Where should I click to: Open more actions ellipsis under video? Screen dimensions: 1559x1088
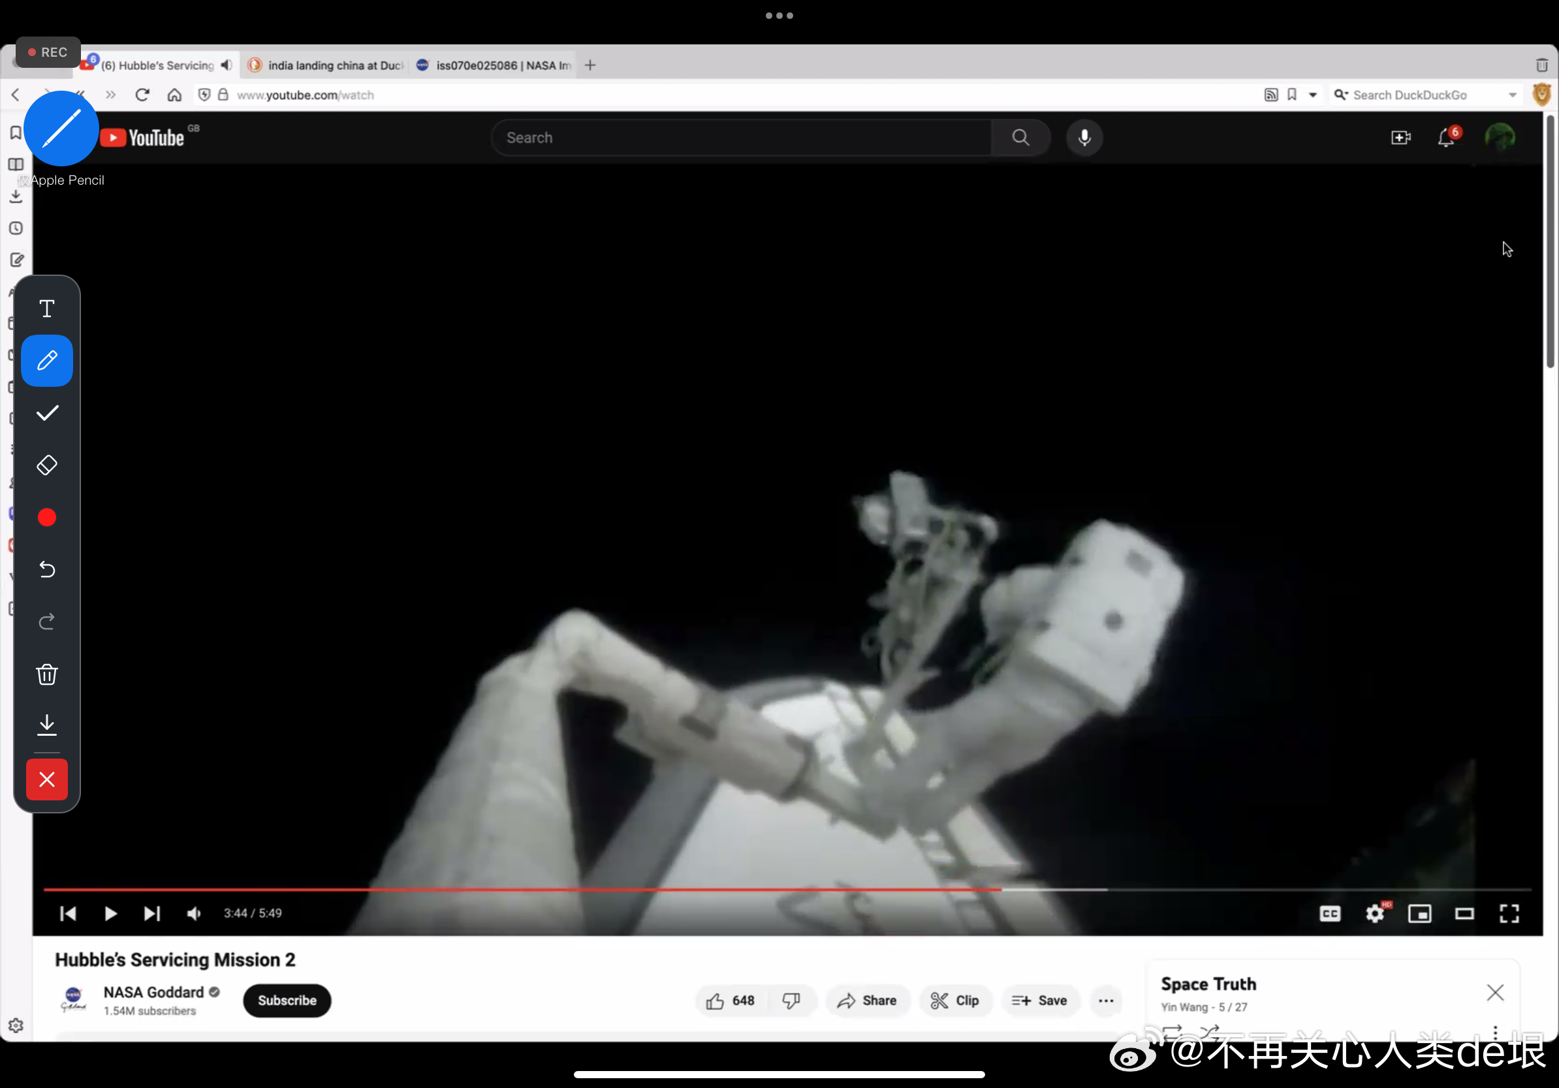pyautogui.click(x=1105, y=1001)
